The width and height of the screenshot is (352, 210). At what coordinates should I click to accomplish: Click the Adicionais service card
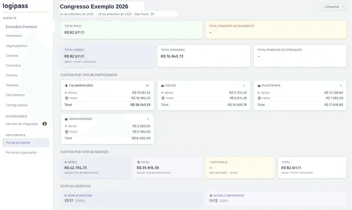(240, 168)
